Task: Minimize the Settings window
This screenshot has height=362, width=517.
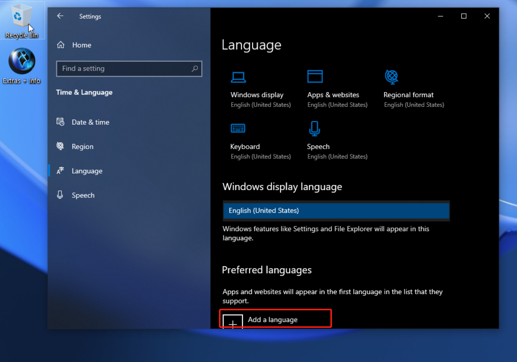Action: point(440,16)
